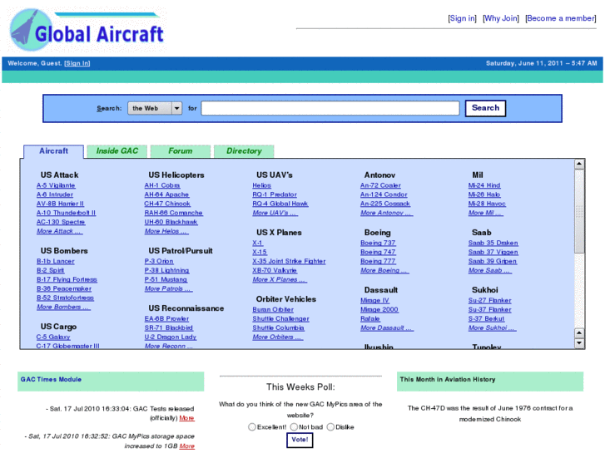This screenshot has width=605, height=453.
Task: Open B-52 Stratofortress page
Action: pos(65,298)
